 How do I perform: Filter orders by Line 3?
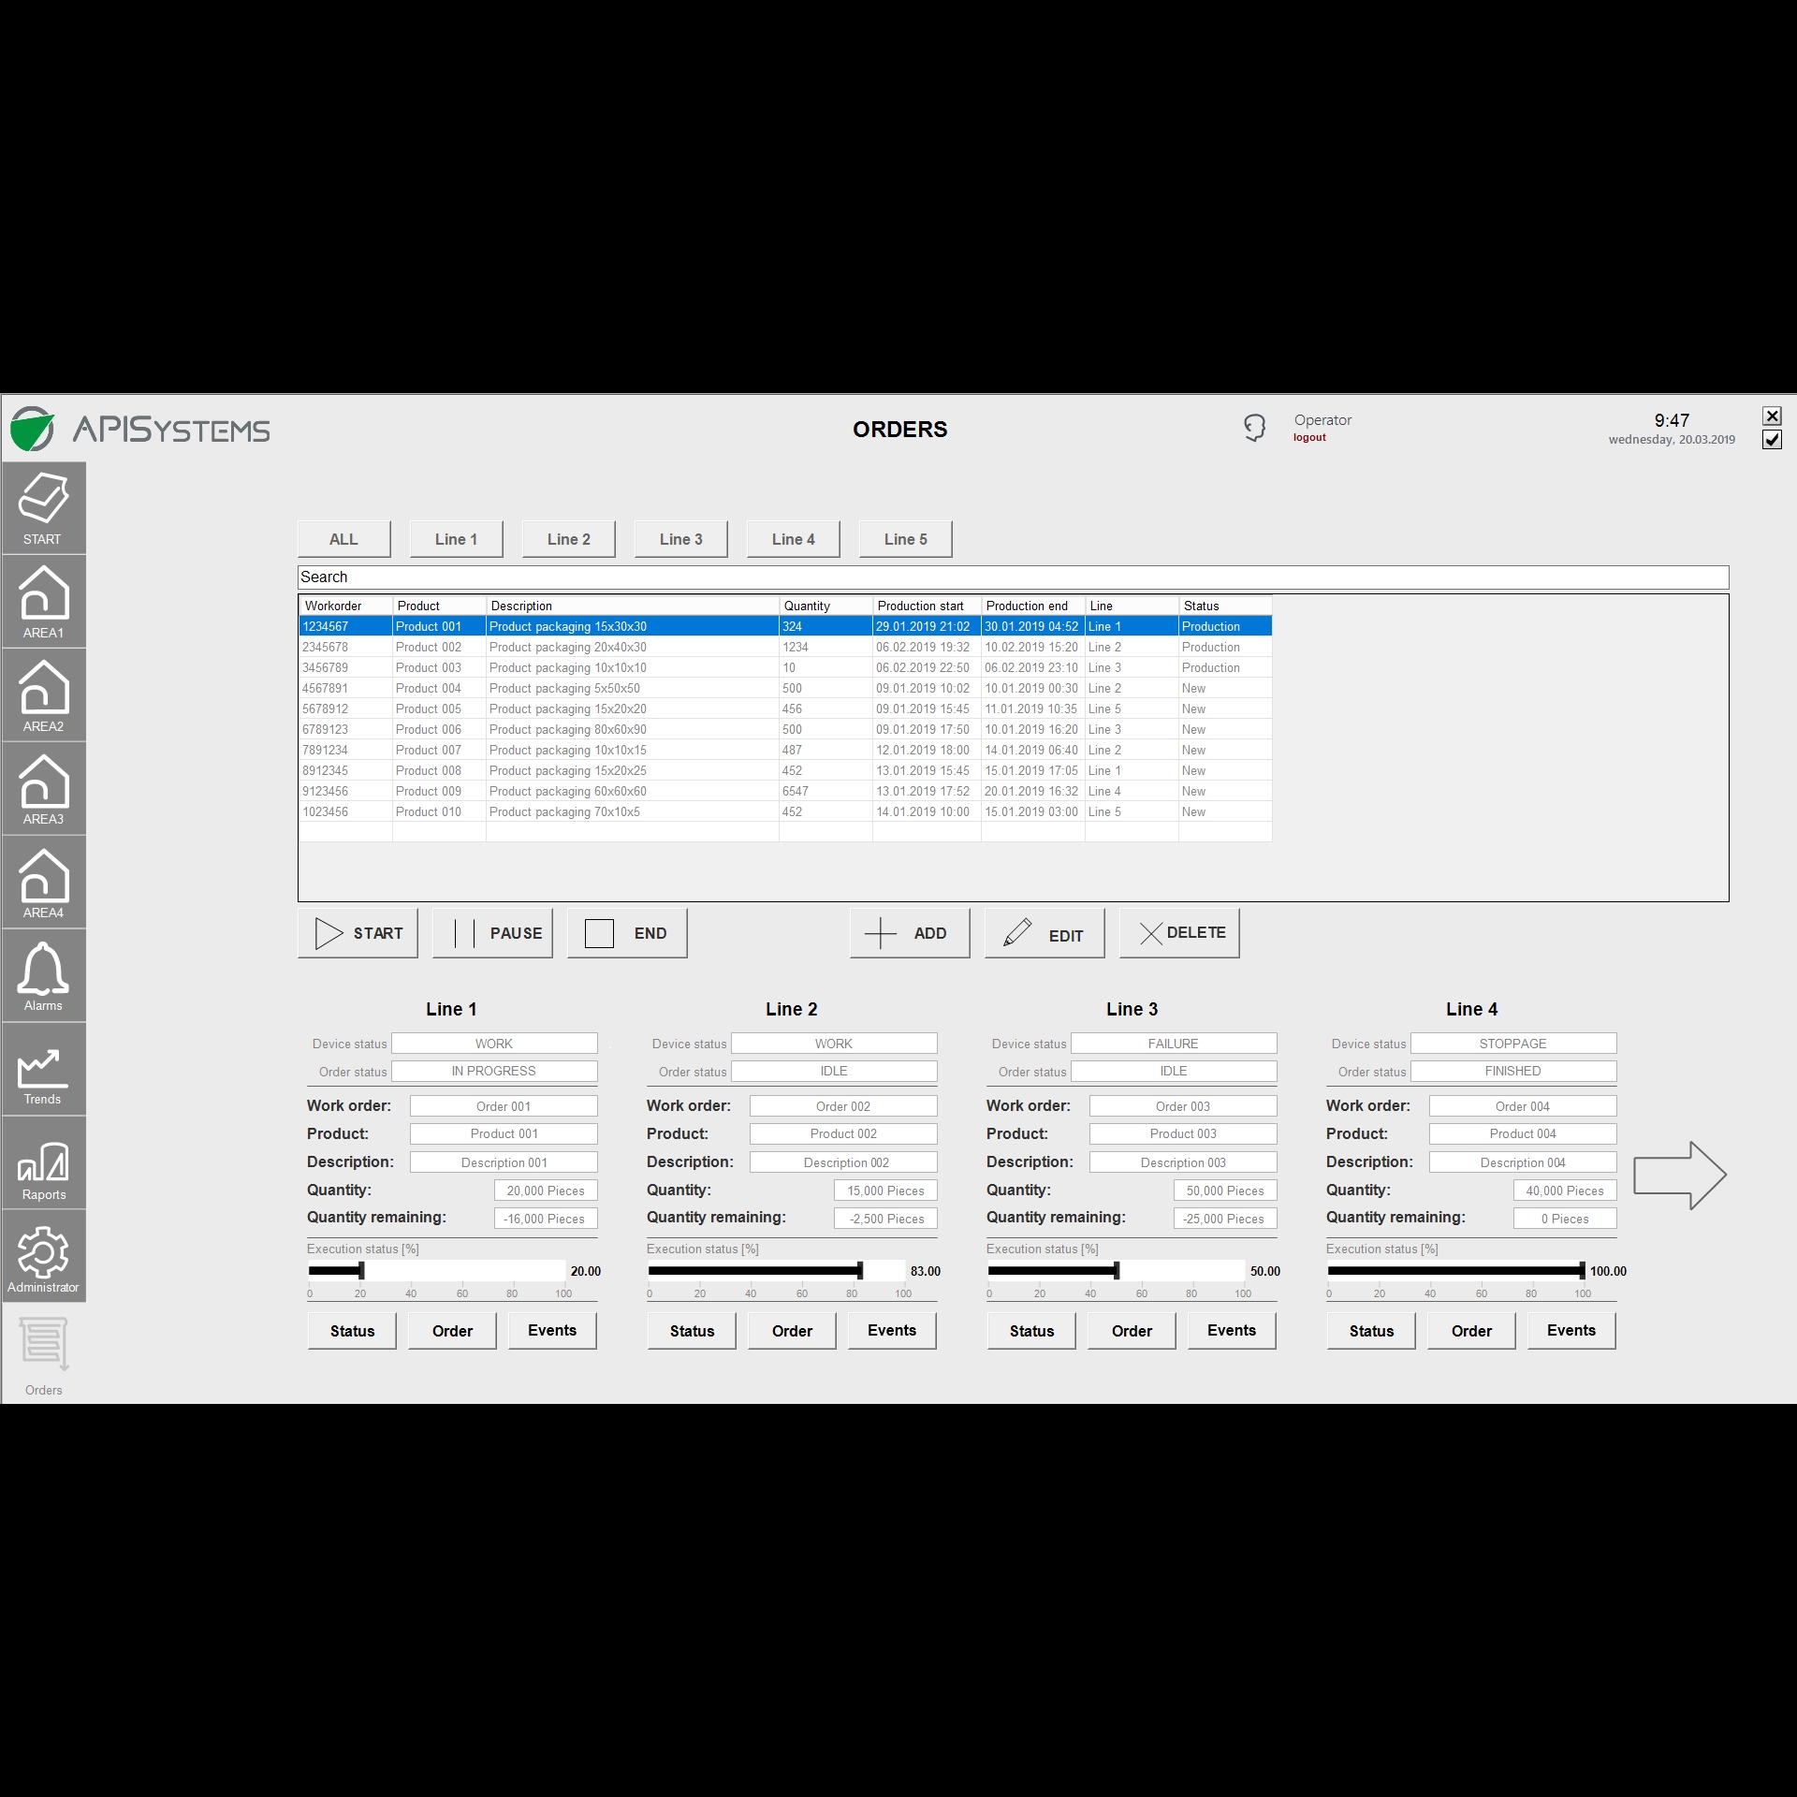pos(680,538)
